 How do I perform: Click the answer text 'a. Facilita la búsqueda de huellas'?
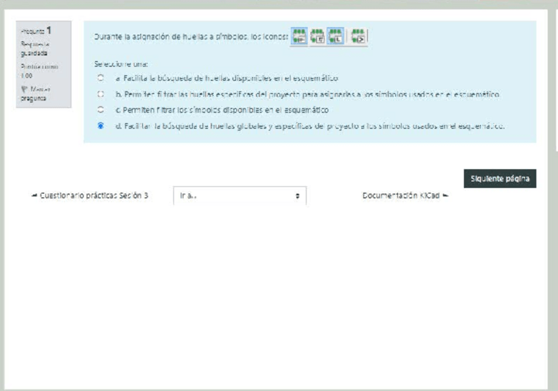pos(226,78)
